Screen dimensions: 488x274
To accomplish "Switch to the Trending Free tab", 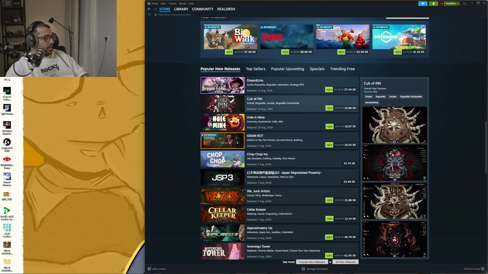I will pyautogui.click(x=342, y=69).
